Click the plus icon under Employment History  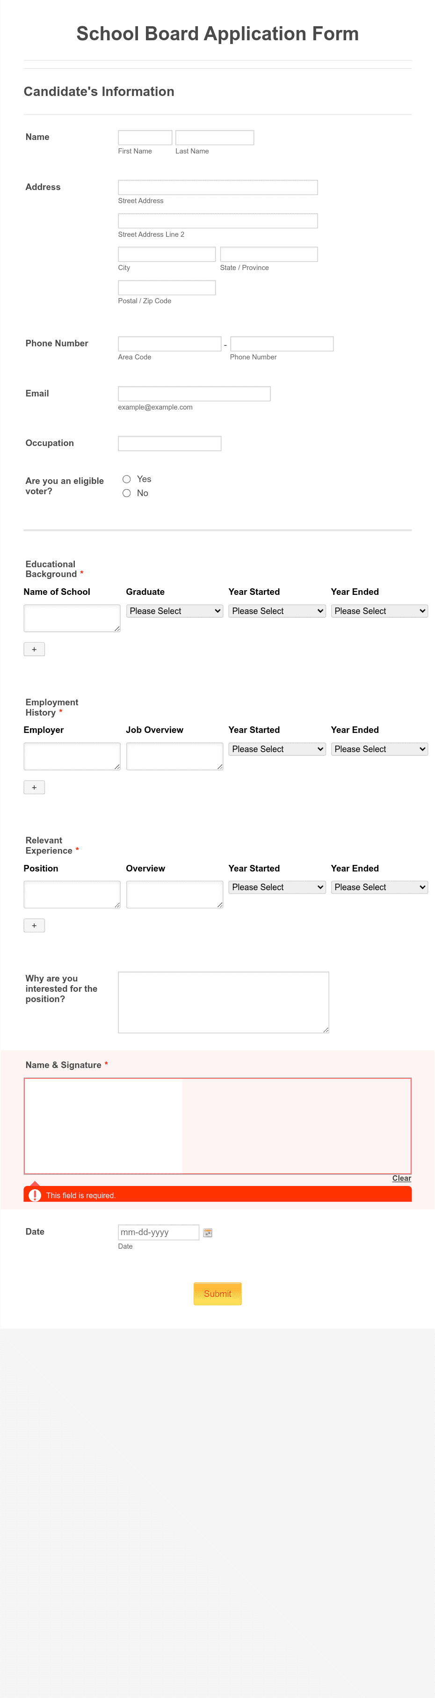[34, 786]
